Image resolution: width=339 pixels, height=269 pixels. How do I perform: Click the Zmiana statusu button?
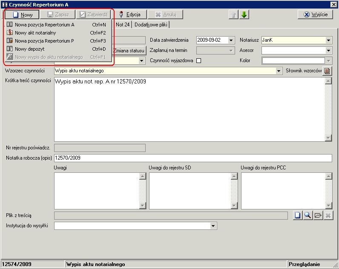(x=129, y=51)
